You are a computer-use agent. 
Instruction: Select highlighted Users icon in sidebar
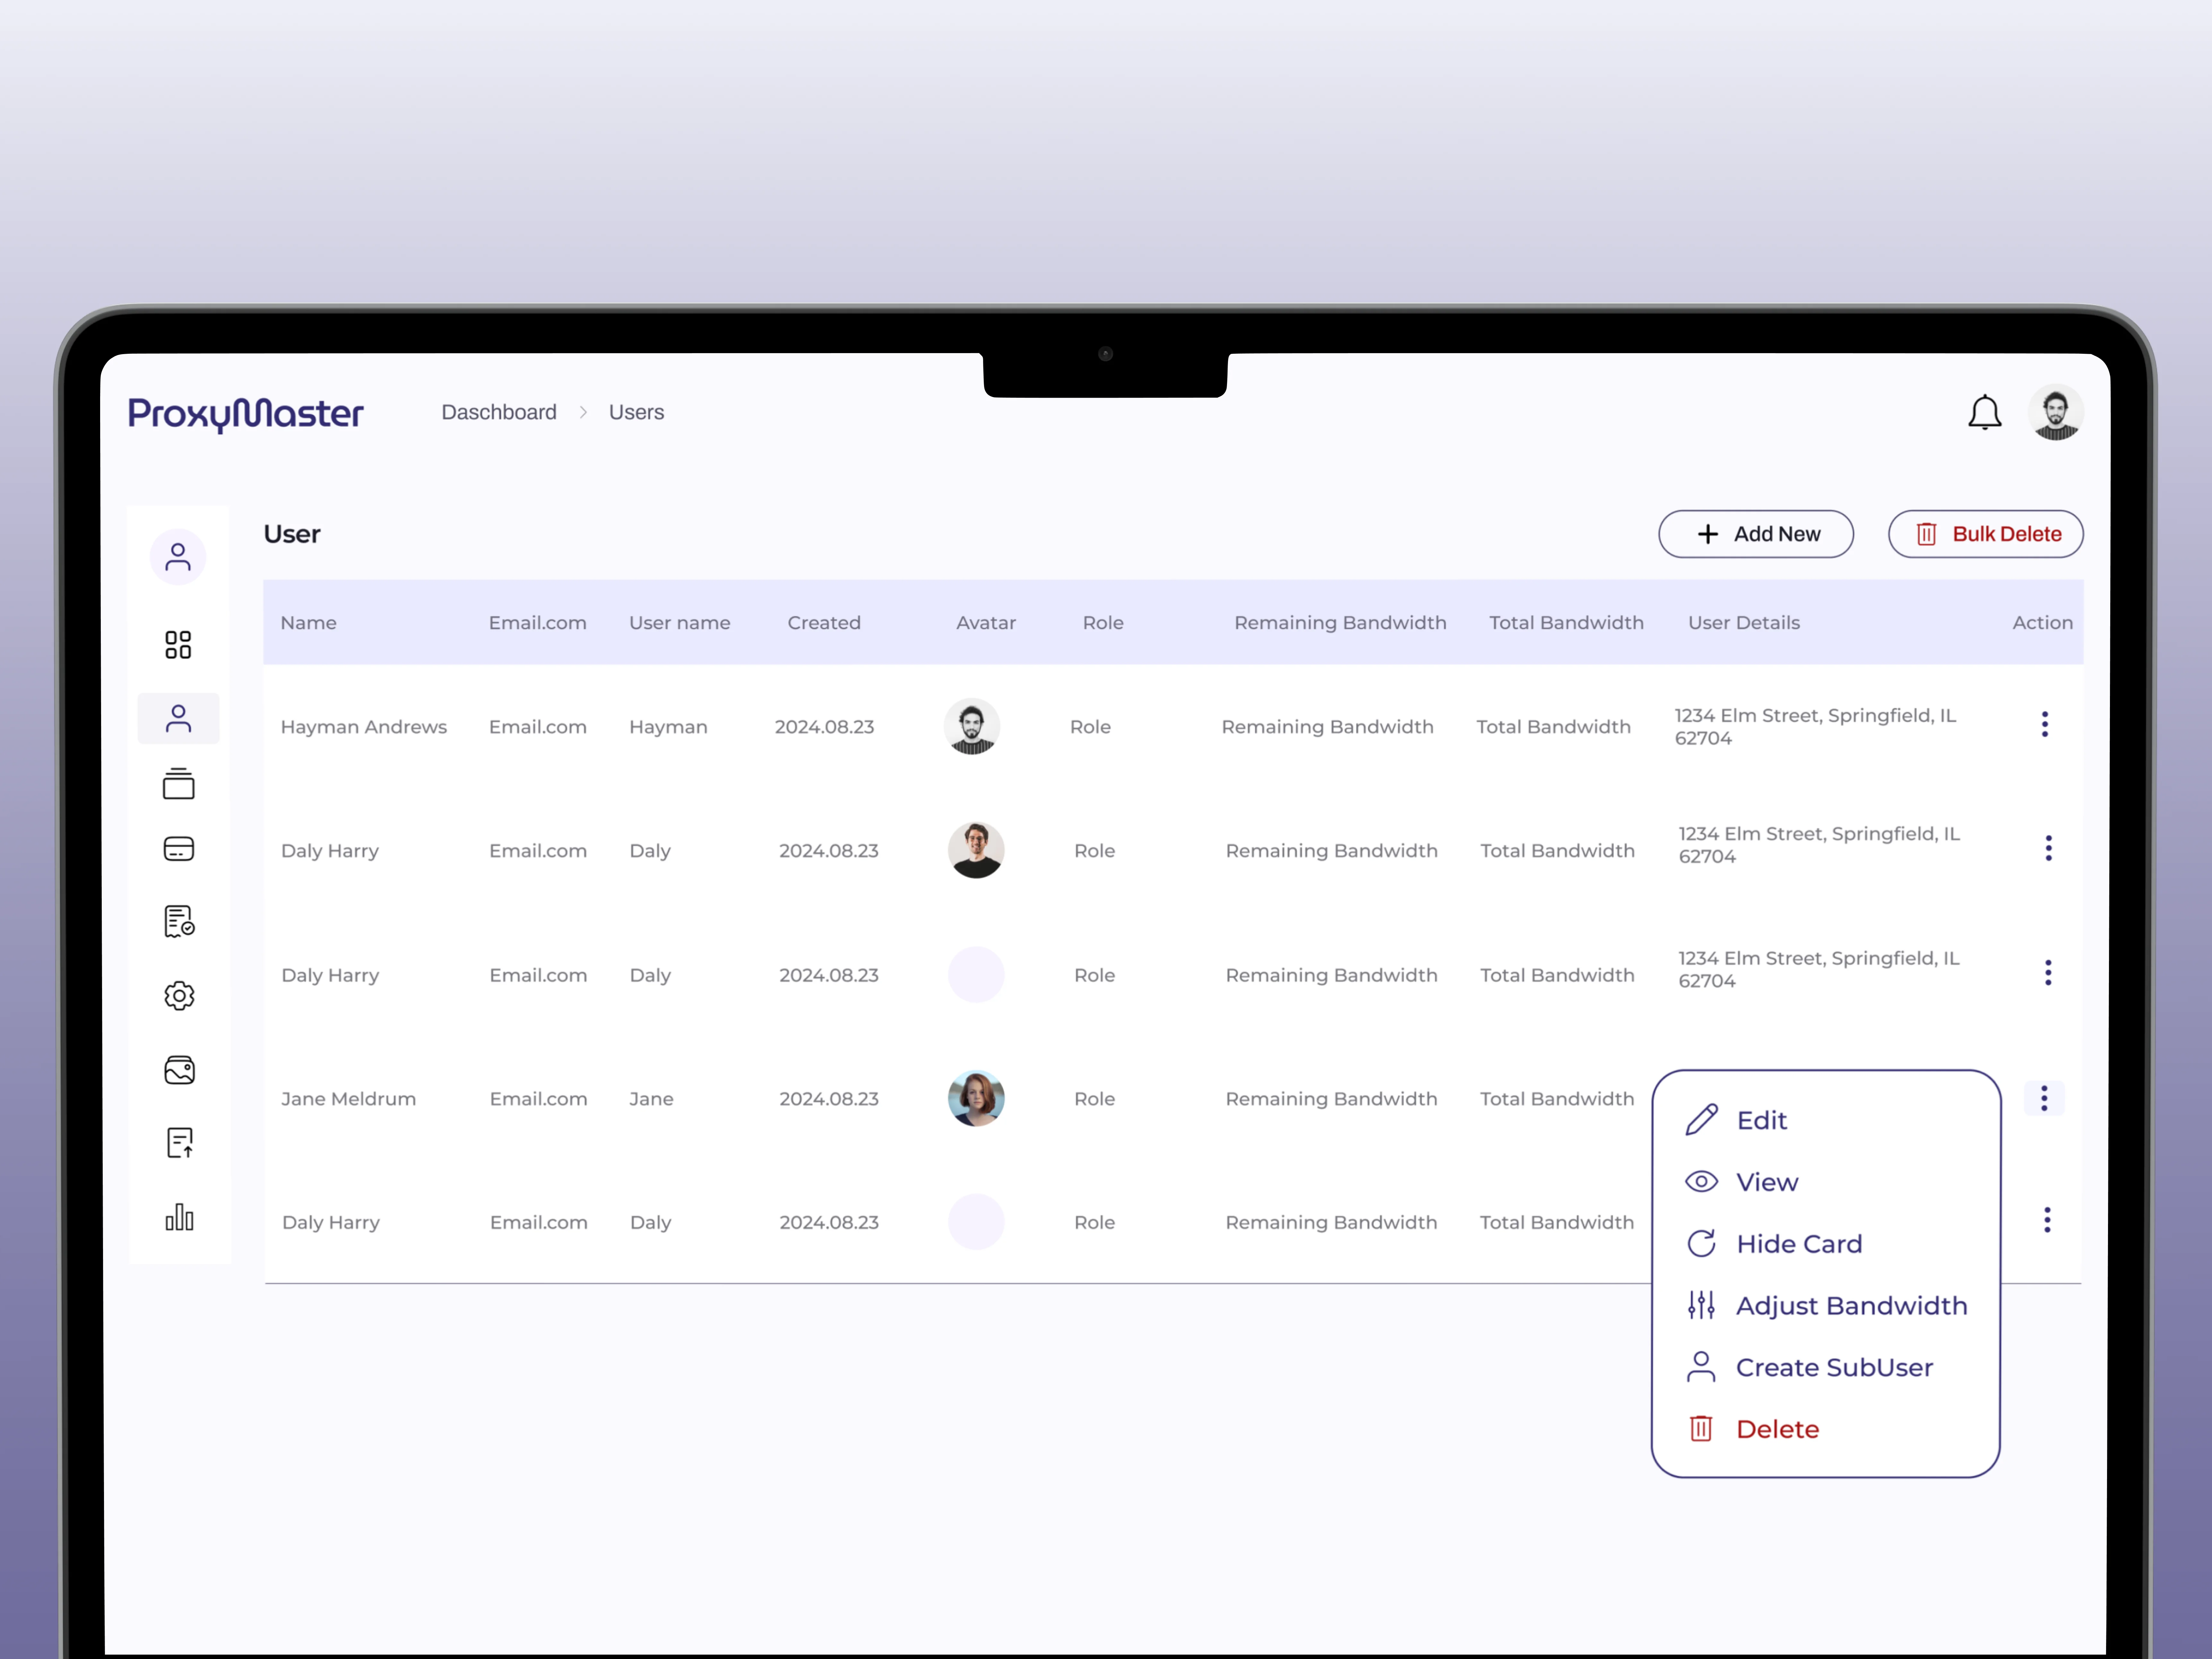pyautogui.click(x=178, y=718)
